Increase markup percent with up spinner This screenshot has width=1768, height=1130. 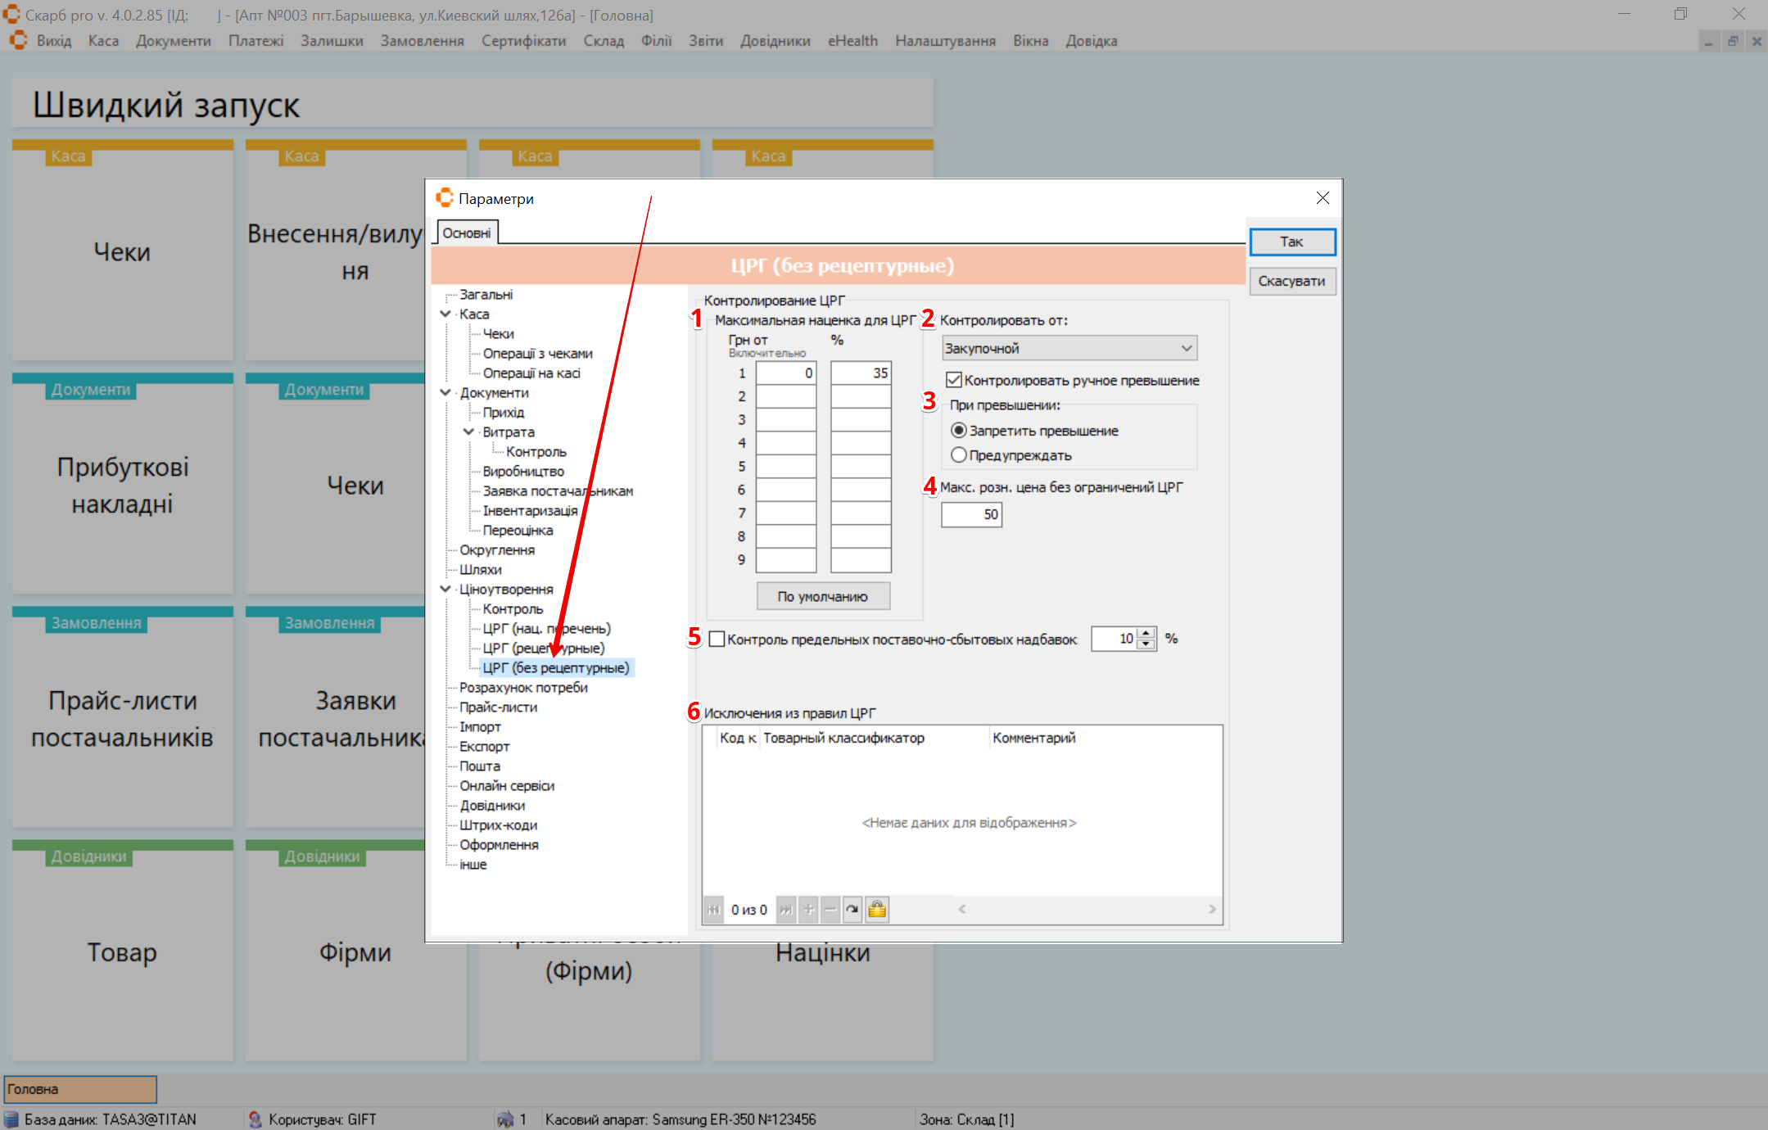pyautogui.click(x=1146, y=633)
